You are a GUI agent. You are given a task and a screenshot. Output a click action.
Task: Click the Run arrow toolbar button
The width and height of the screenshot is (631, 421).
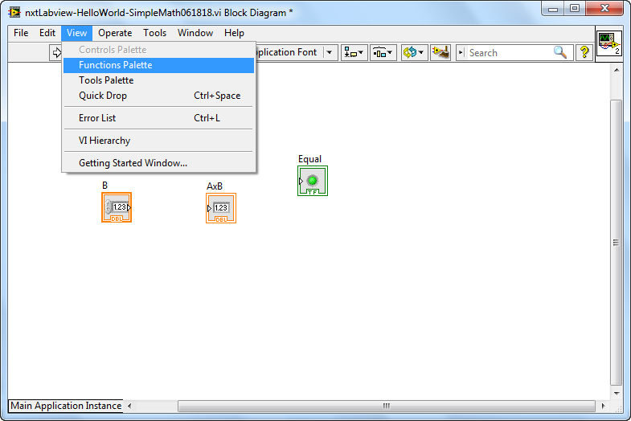tap(56, 53)
